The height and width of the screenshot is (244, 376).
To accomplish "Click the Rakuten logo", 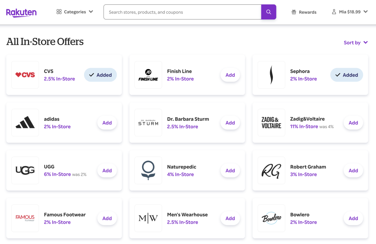I will pos(21,12).
